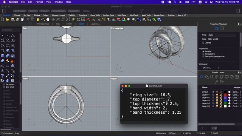Click the Undo arrow icon
Viewport: 242px width, 136px height.
(43, 19)
